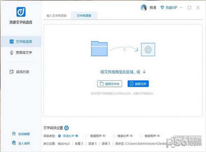The width and height of the screenshot is (206, 152).
Task: Open 在线客服 support link
Action: coord(21,134)
